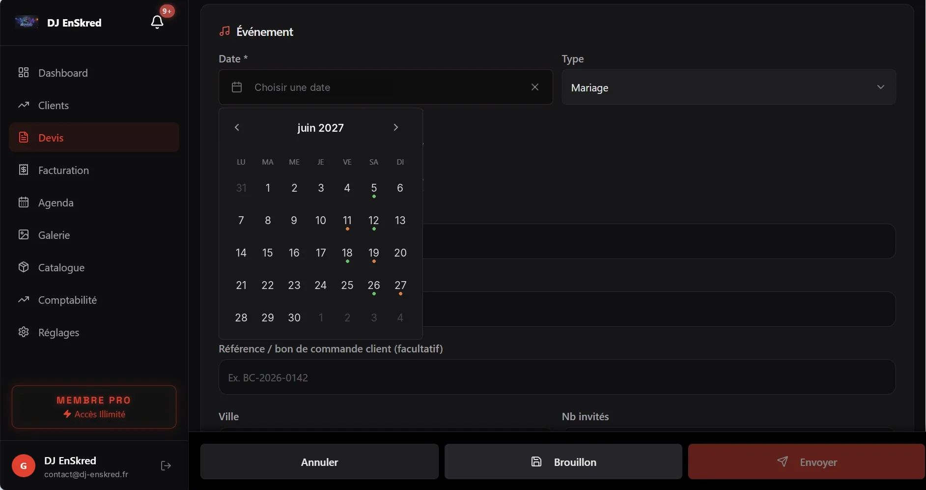Select greyed-out day 31 of previous month
This screenshot has width=926, height=490.
coord(241,188)
